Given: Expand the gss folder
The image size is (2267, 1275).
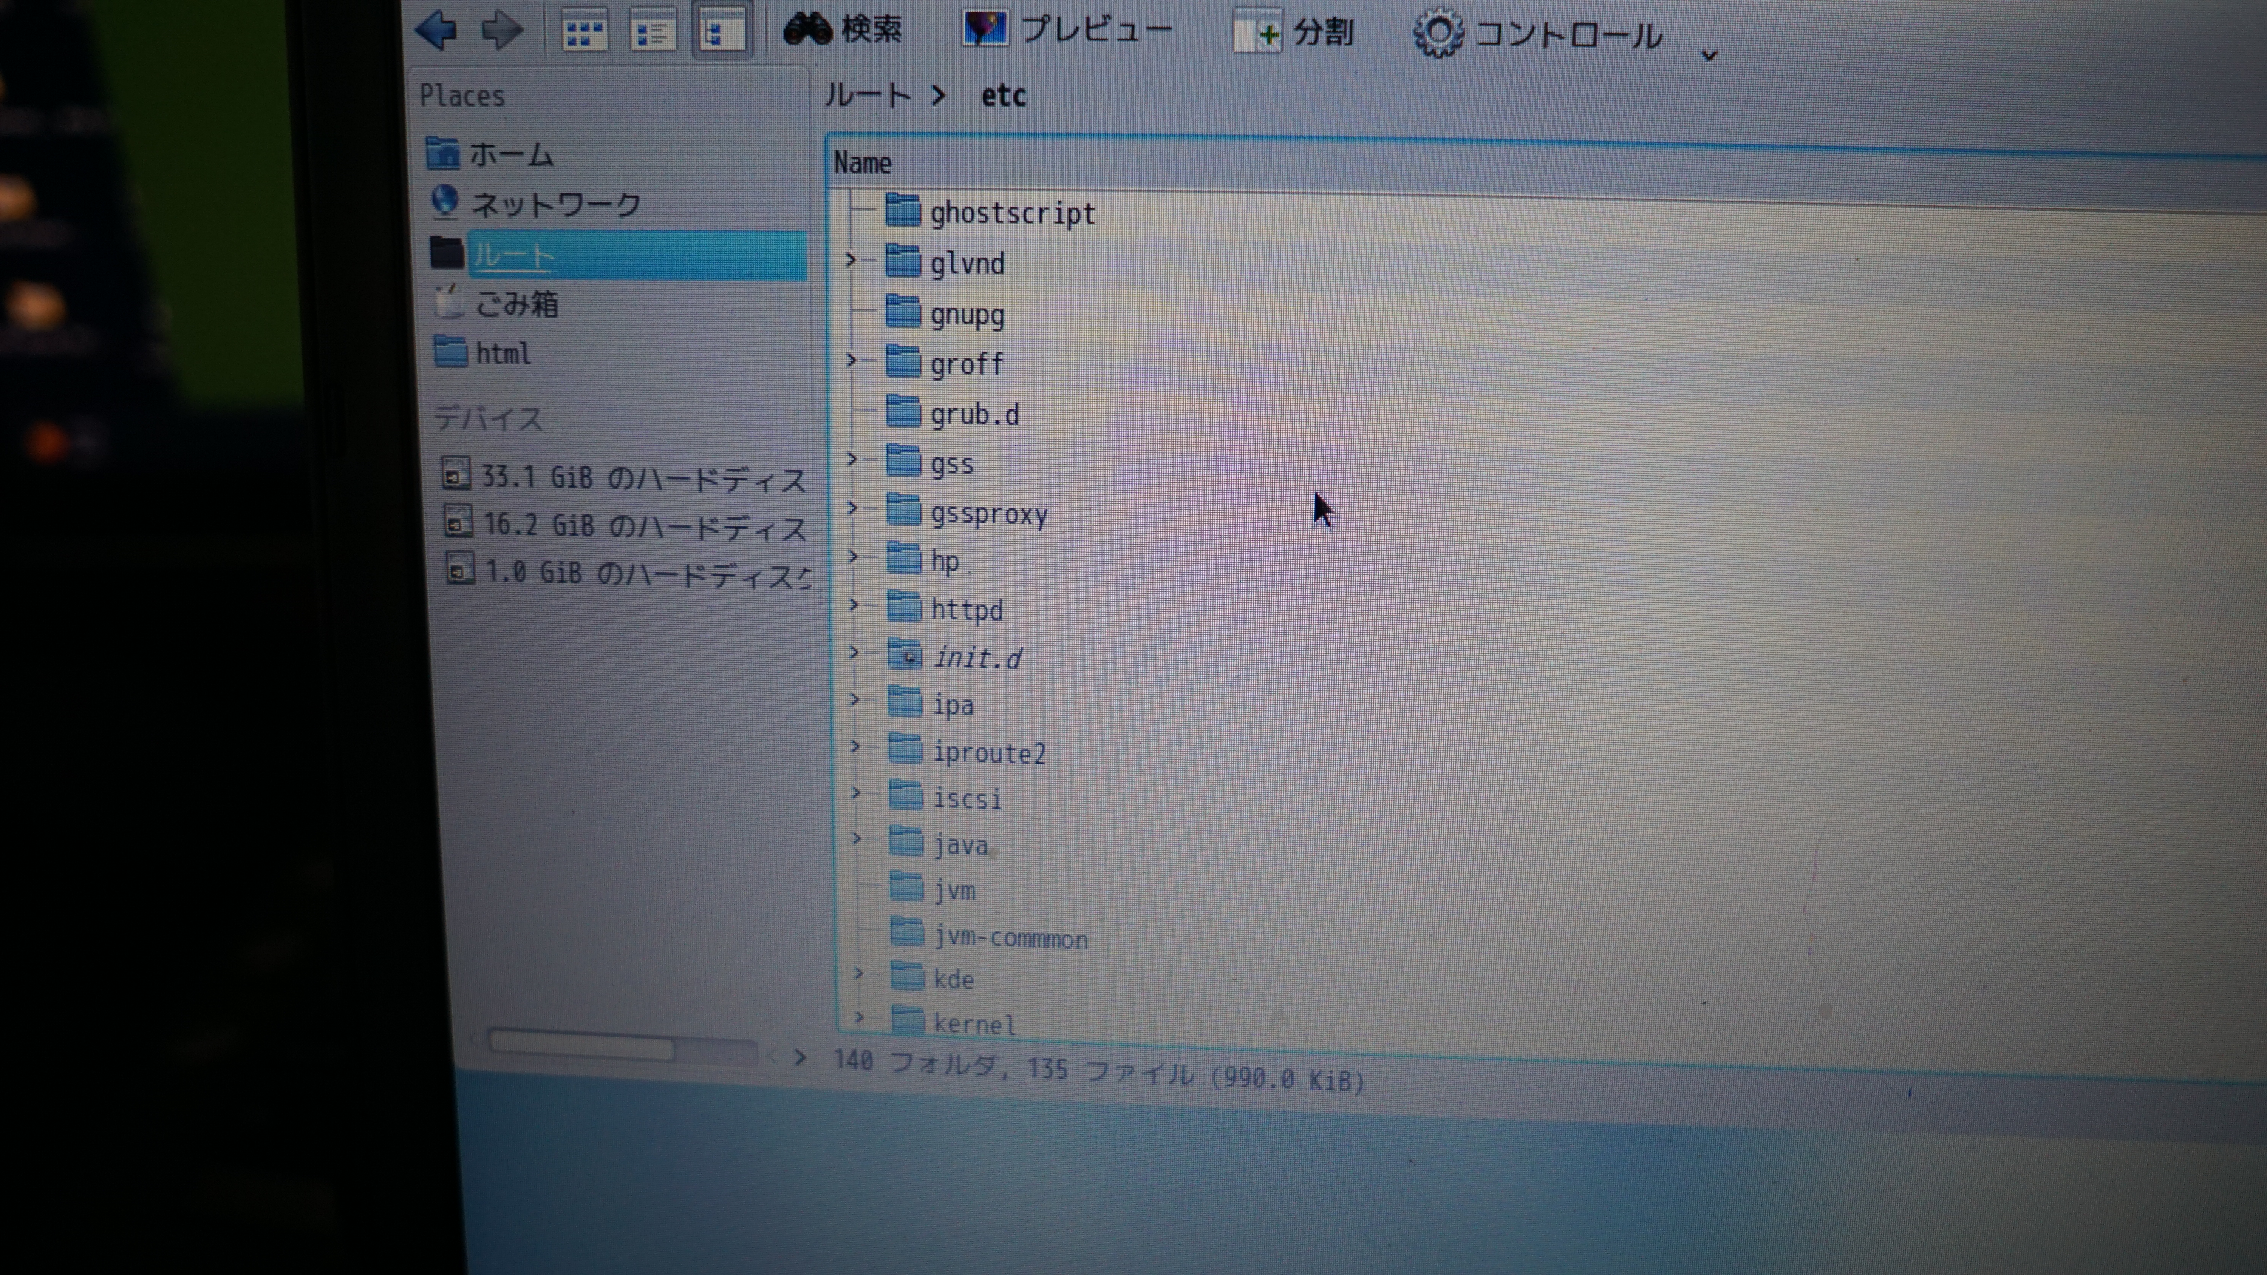Looking at the screenshot, I should (x=852, y=458).
